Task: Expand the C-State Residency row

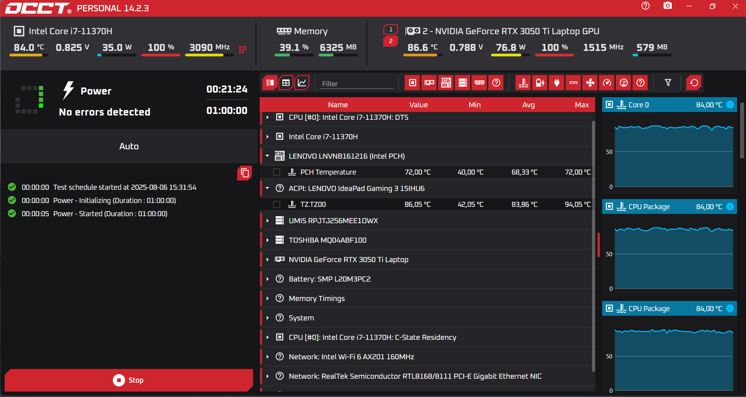Action: click(x=267, y=337)
